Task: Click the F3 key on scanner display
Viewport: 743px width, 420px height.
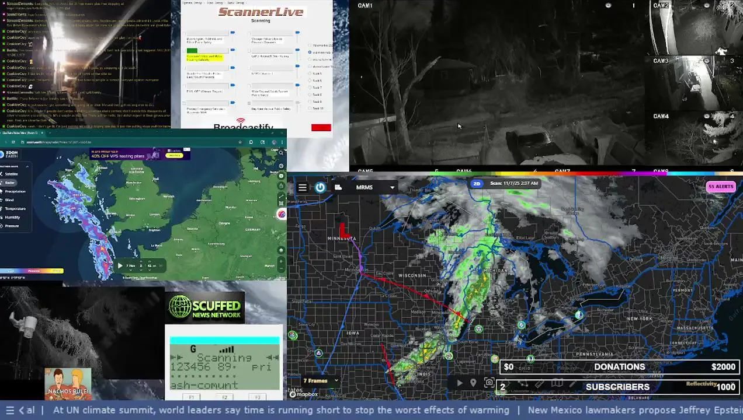Action: [x=258, y=397]
